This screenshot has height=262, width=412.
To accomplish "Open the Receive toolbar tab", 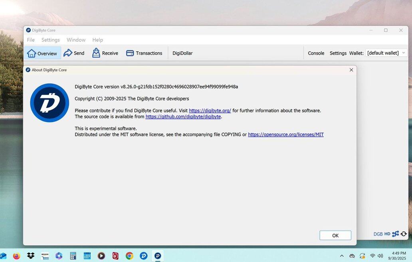I will pos(105,53).
